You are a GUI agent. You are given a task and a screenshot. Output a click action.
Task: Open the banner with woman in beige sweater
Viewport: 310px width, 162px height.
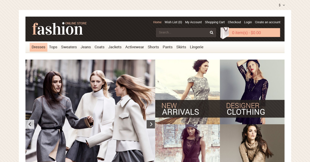[x=252, y=143]
